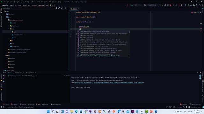Viewport: 204px width, 114px height.
Task: Choose the Override java.lang suggestion
Action: coord(103,36)
